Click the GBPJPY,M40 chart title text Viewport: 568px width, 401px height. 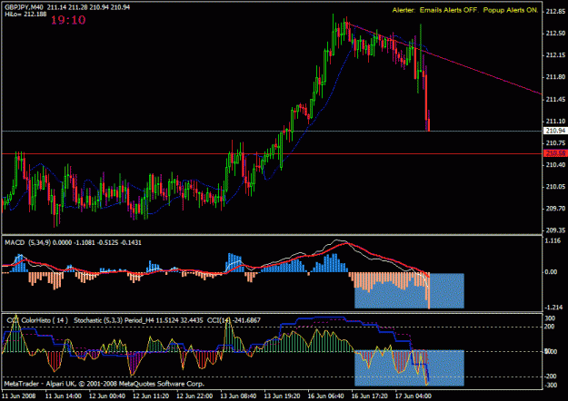click(24, 7)
